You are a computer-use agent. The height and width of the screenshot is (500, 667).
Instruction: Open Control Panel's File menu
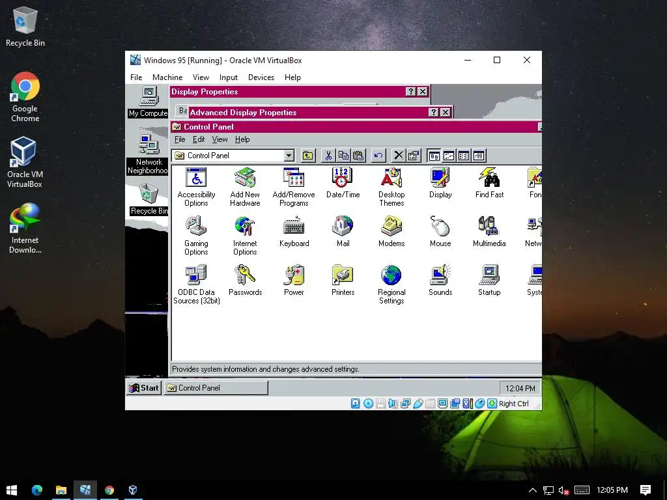180,139
